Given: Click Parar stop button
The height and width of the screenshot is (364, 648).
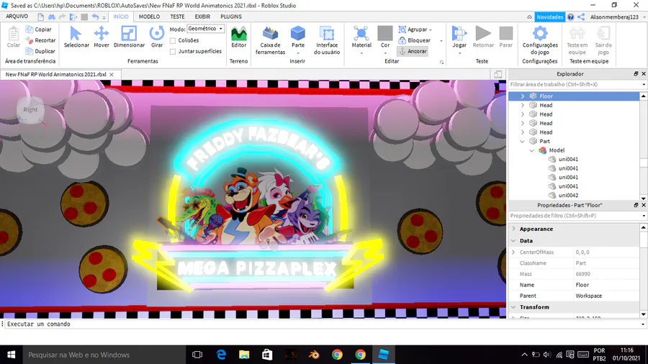Looking at the screenshot, I should [506, 37].
